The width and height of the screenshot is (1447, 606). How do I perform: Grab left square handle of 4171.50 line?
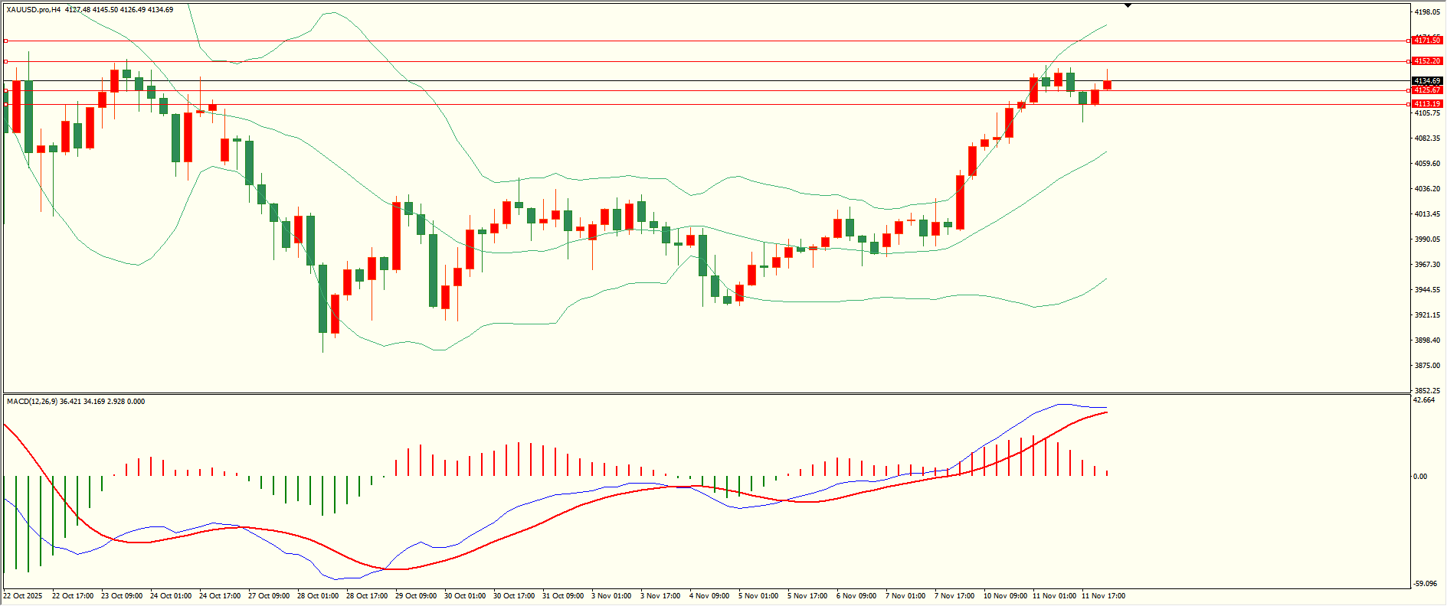6,41
